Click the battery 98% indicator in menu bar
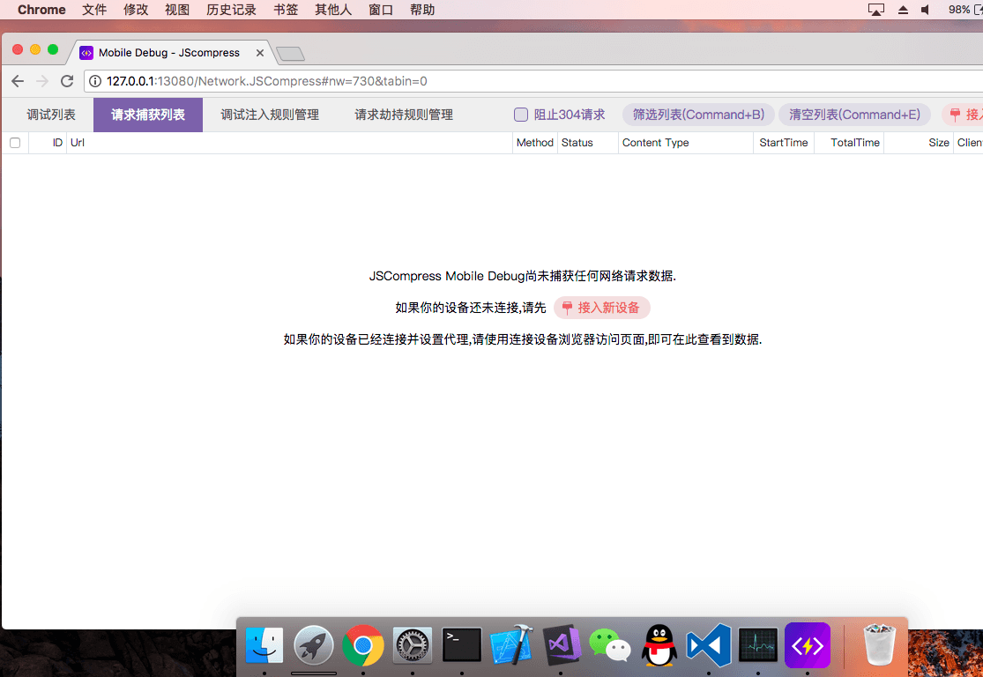The image size is (983, 677). point(965,10)
